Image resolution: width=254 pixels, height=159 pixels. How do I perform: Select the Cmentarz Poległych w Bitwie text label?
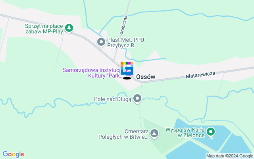[123, 134]
